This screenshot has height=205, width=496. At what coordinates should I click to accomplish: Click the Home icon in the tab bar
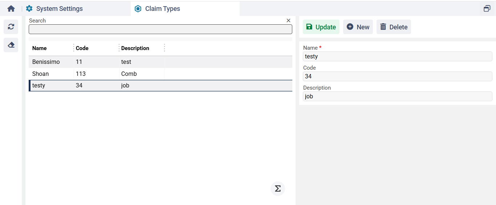tap(11, 9)
